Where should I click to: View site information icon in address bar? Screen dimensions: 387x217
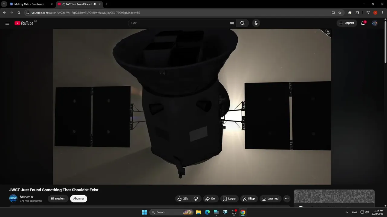point(28,13)
